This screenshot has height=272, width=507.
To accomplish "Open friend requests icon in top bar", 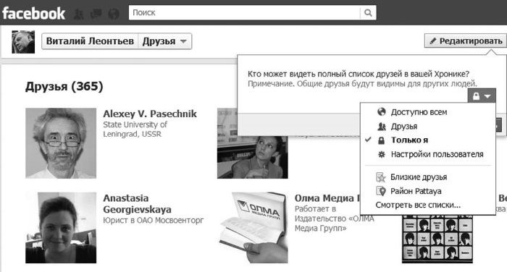I will click(x=79, y=14).
